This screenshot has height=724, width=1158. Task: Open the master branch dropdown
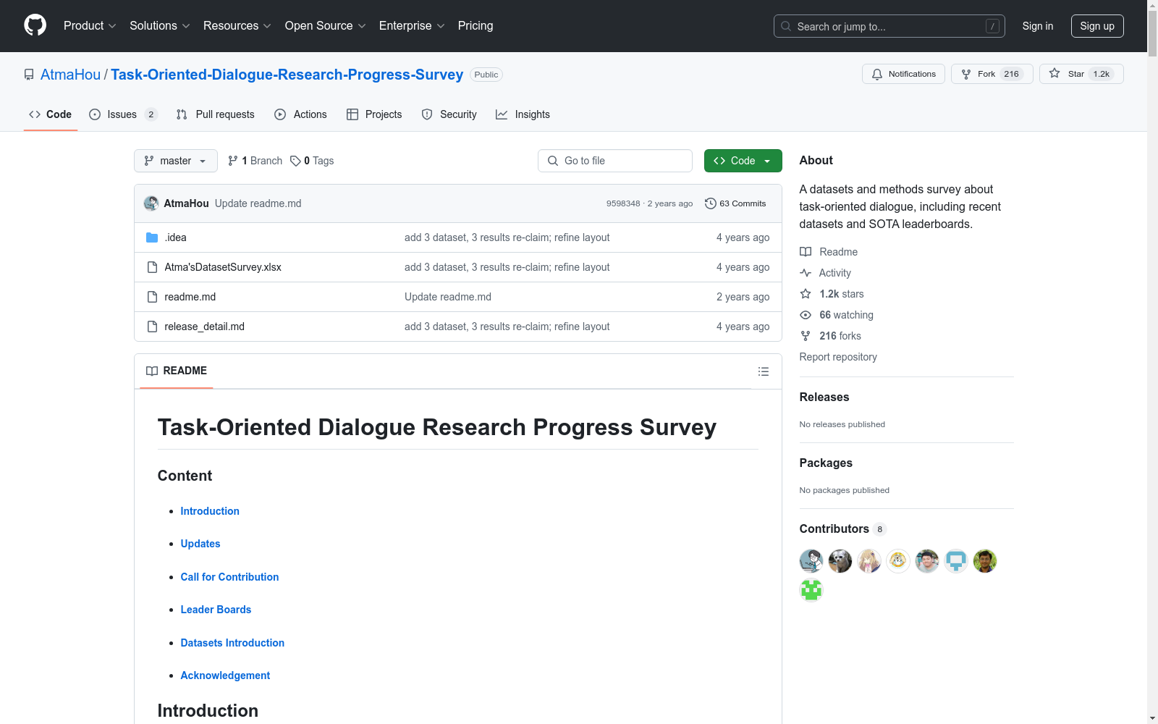176,161
